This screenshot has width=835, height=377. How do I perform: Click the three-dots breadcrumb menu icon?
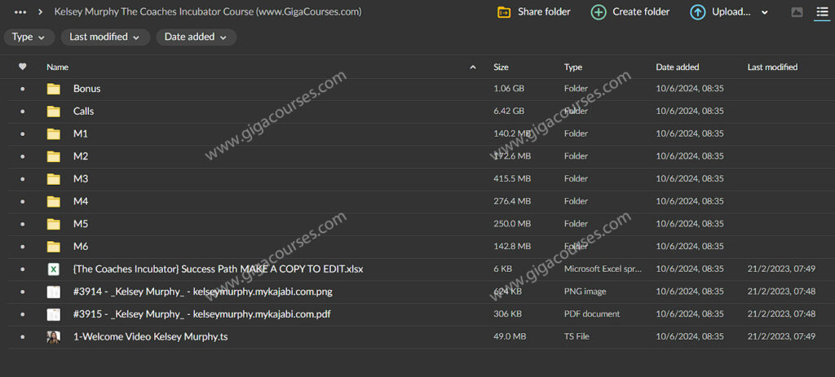point(20,12)
